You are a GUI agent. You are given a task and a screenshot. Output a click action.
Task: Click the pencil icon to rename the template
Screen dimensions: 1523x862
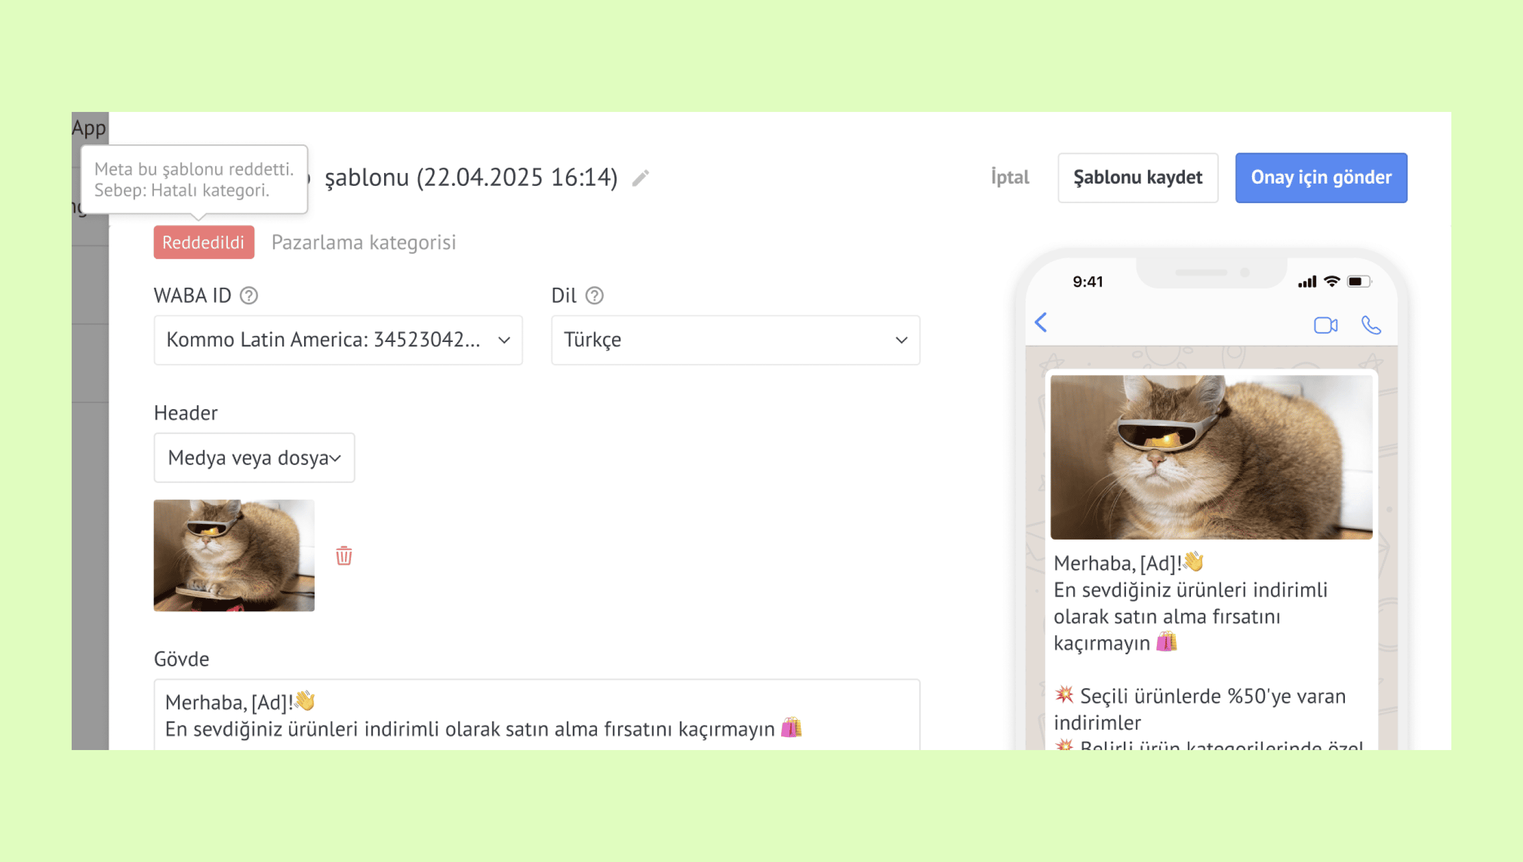point(640,177)
